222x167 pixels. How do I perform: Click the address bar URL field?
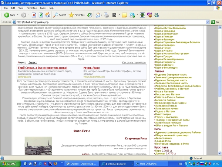click(x=109, y=22)
